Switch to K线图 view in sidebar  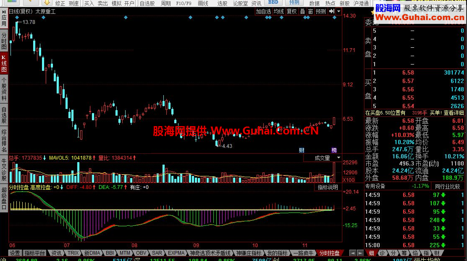coord(4,63)
